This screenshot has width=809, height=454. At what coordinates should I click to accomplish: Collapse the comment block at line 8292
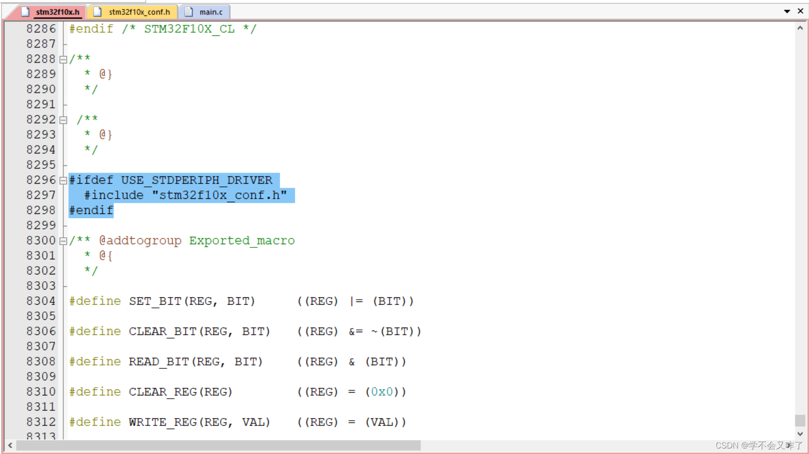[x=63, y=120]
